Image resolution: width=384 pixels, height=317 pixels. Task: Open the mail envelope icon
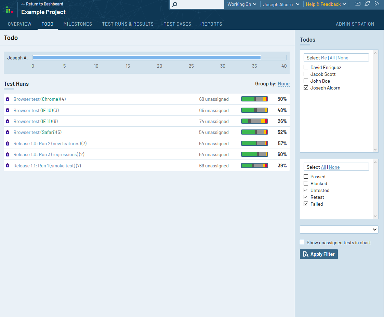pos(358,4)
